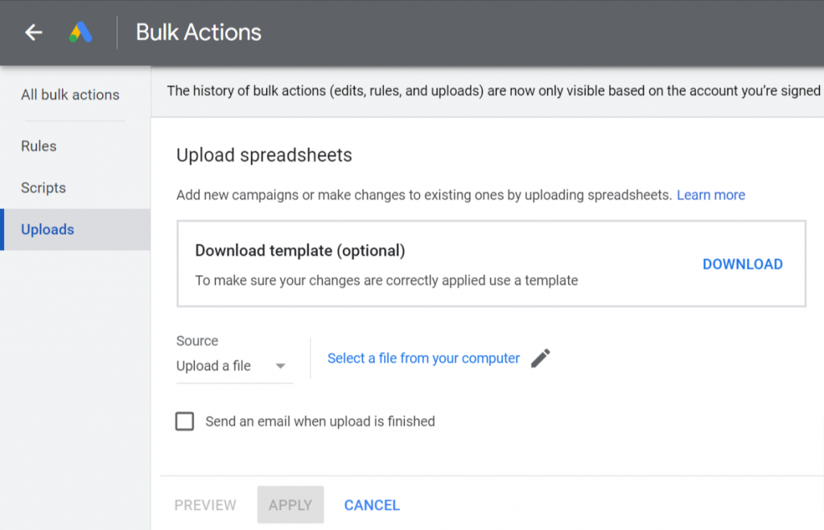Select a file from your computer

pyautogui.click(x=423, y=358)
